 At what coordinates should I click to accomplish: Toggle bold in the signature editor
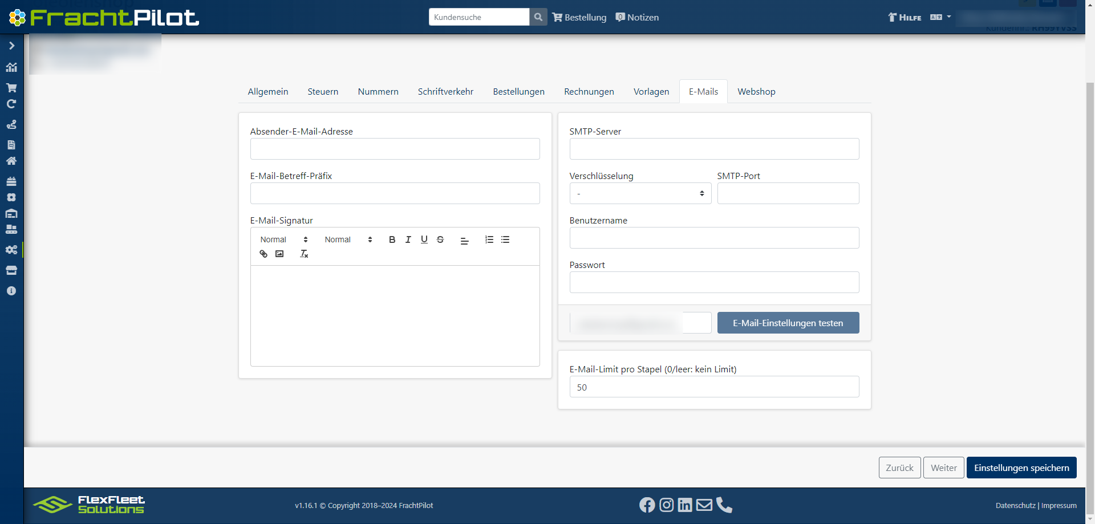392,239
